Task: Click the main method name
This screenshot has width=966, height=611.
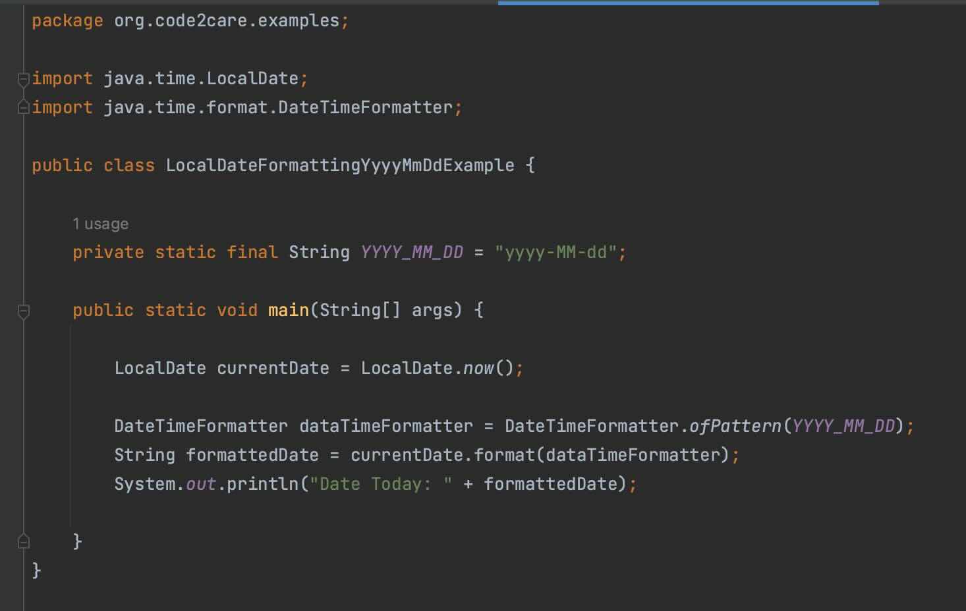Action: point(287,309)
